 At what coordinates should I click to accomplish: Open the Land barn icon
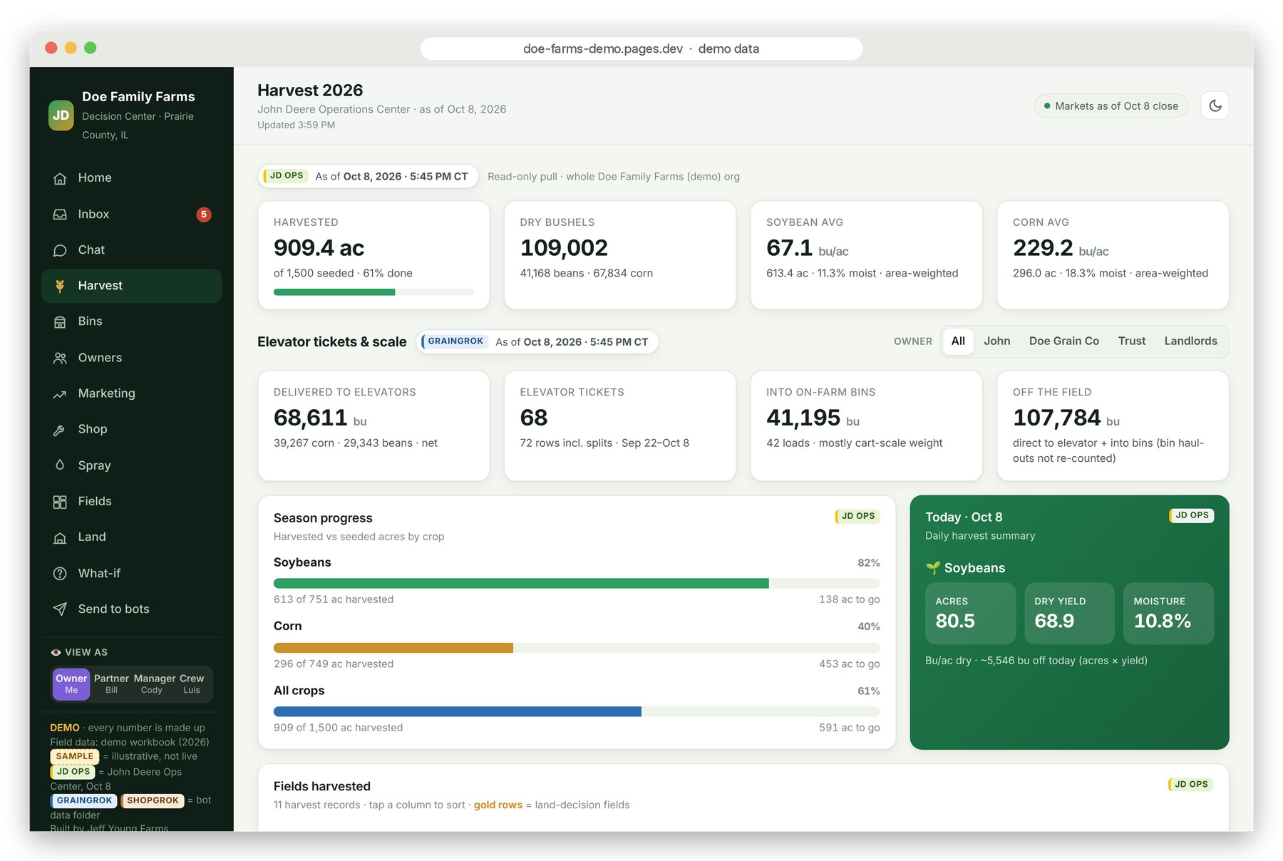click(x=60, y=537)
